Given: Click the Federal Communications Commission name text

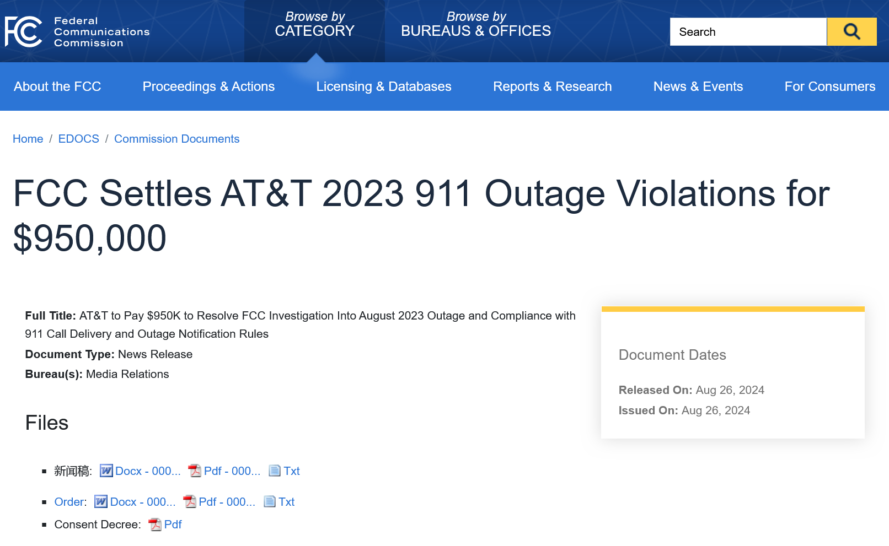Looking at the screenshot, I should coord(102,32).
